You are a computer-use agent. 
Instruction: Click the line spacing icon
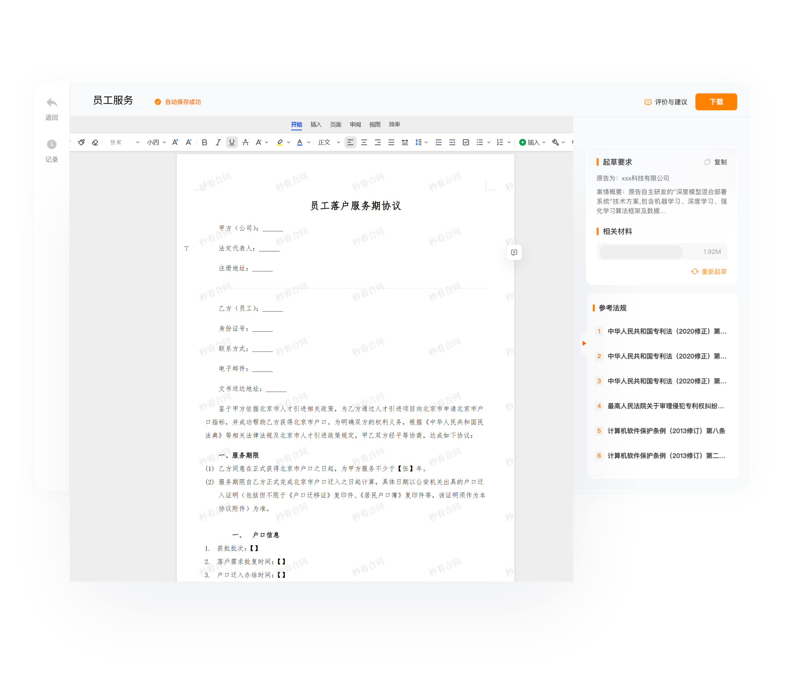pos(418,142)
